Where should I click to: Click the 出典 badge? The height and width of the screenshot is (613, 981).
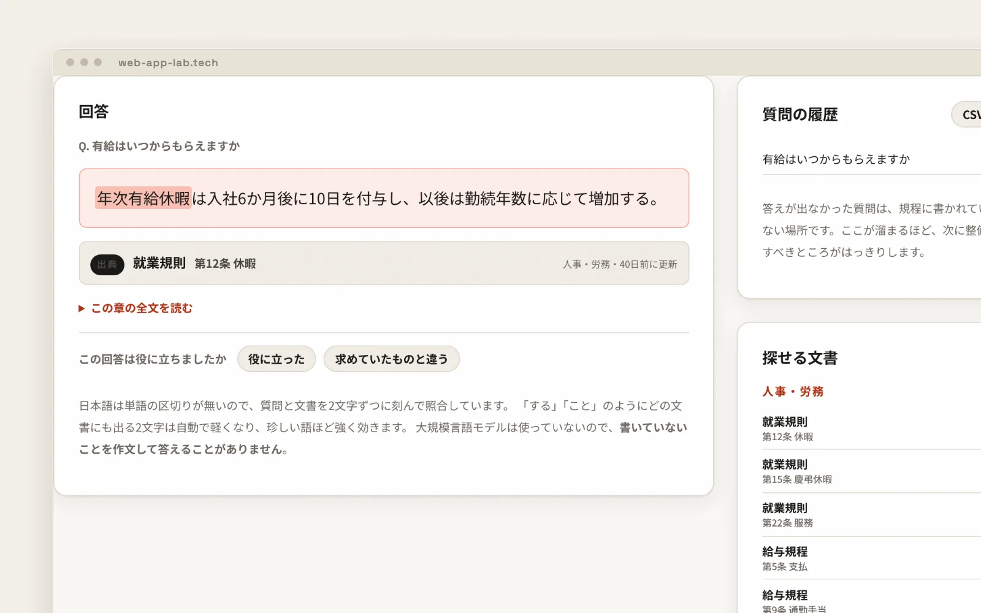point(107,264)
